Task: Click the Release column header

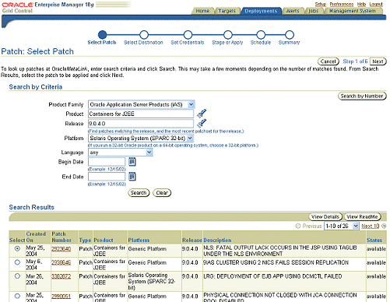Action: click(x=191, y=241)
